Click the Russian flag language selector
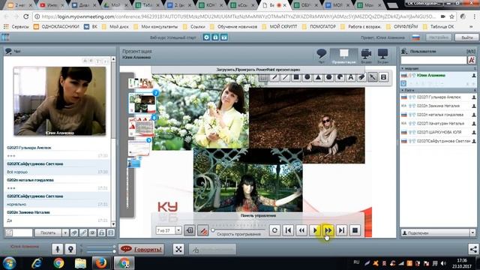Screen dimensions: 480x270 415,37
